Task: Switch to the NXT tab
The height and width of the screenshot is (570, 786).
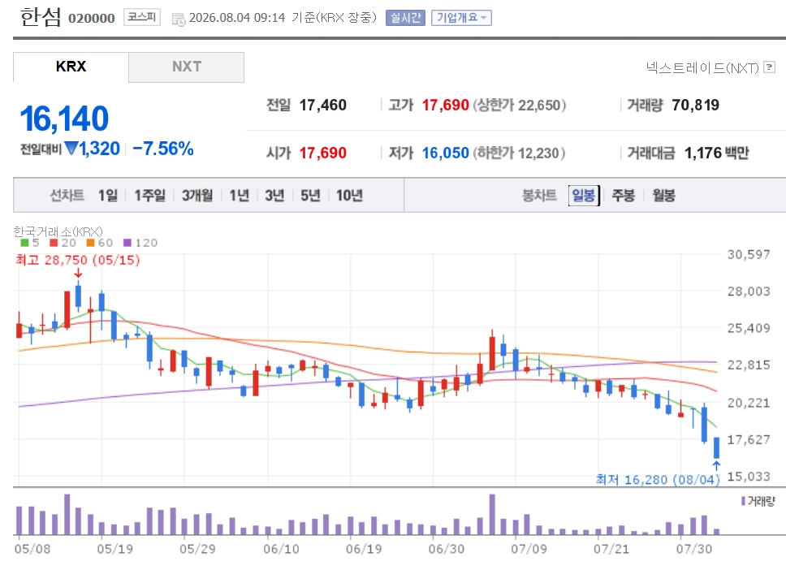Action: pos(187,67)
